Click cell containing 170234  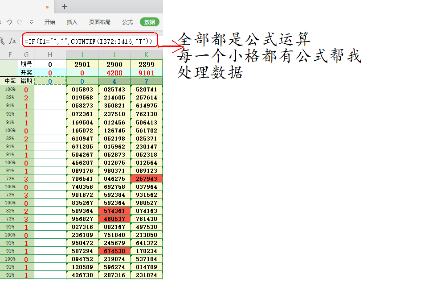pyautogui.click(x=147, y=251)
